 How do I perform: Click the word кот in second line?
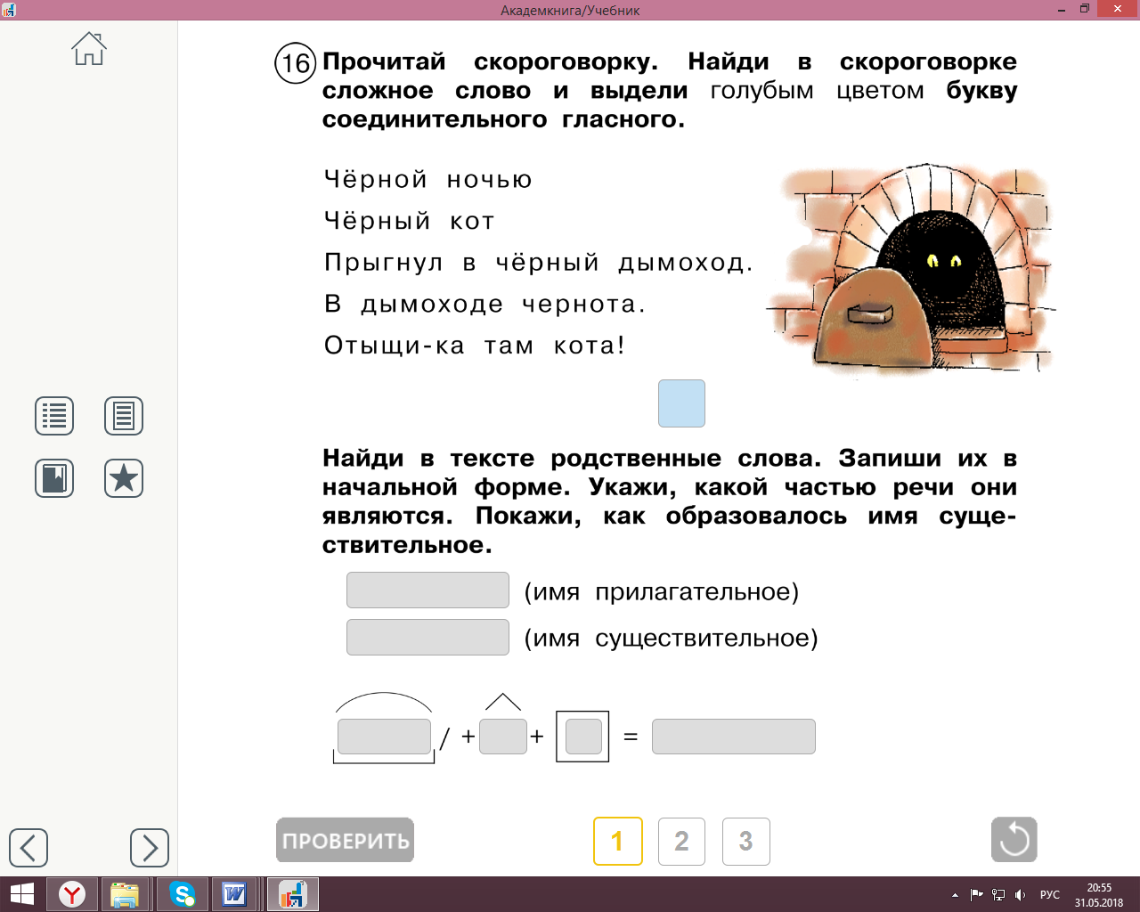pos(472,222)
